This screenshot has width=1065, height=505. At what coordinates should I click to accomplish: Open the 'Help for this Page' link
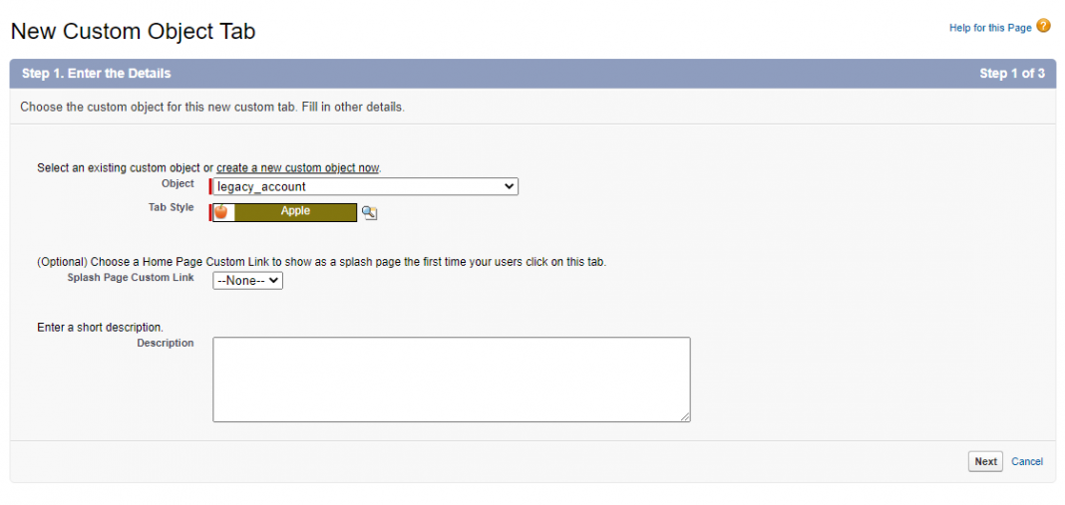[x=990, y=28]
